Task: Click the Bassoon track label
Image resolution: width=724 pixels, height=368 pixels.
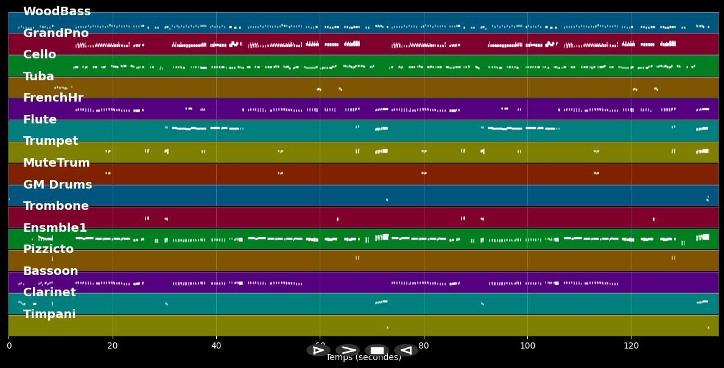Action: pos(51,271)
